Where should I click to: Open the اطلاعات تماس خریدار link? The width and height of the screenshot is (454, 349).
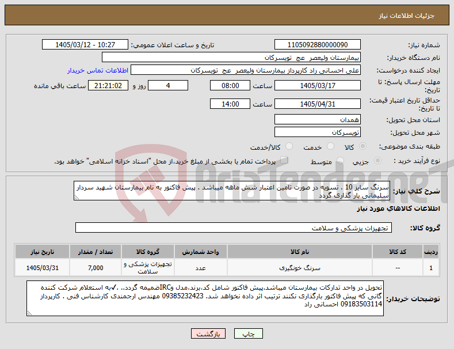98,70
